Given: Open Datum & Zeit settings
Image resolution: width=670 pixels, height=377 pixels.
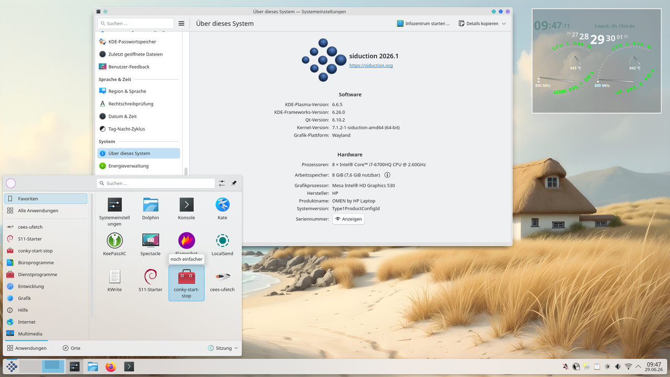Looking at the screenshot, I should coord(139,116).
